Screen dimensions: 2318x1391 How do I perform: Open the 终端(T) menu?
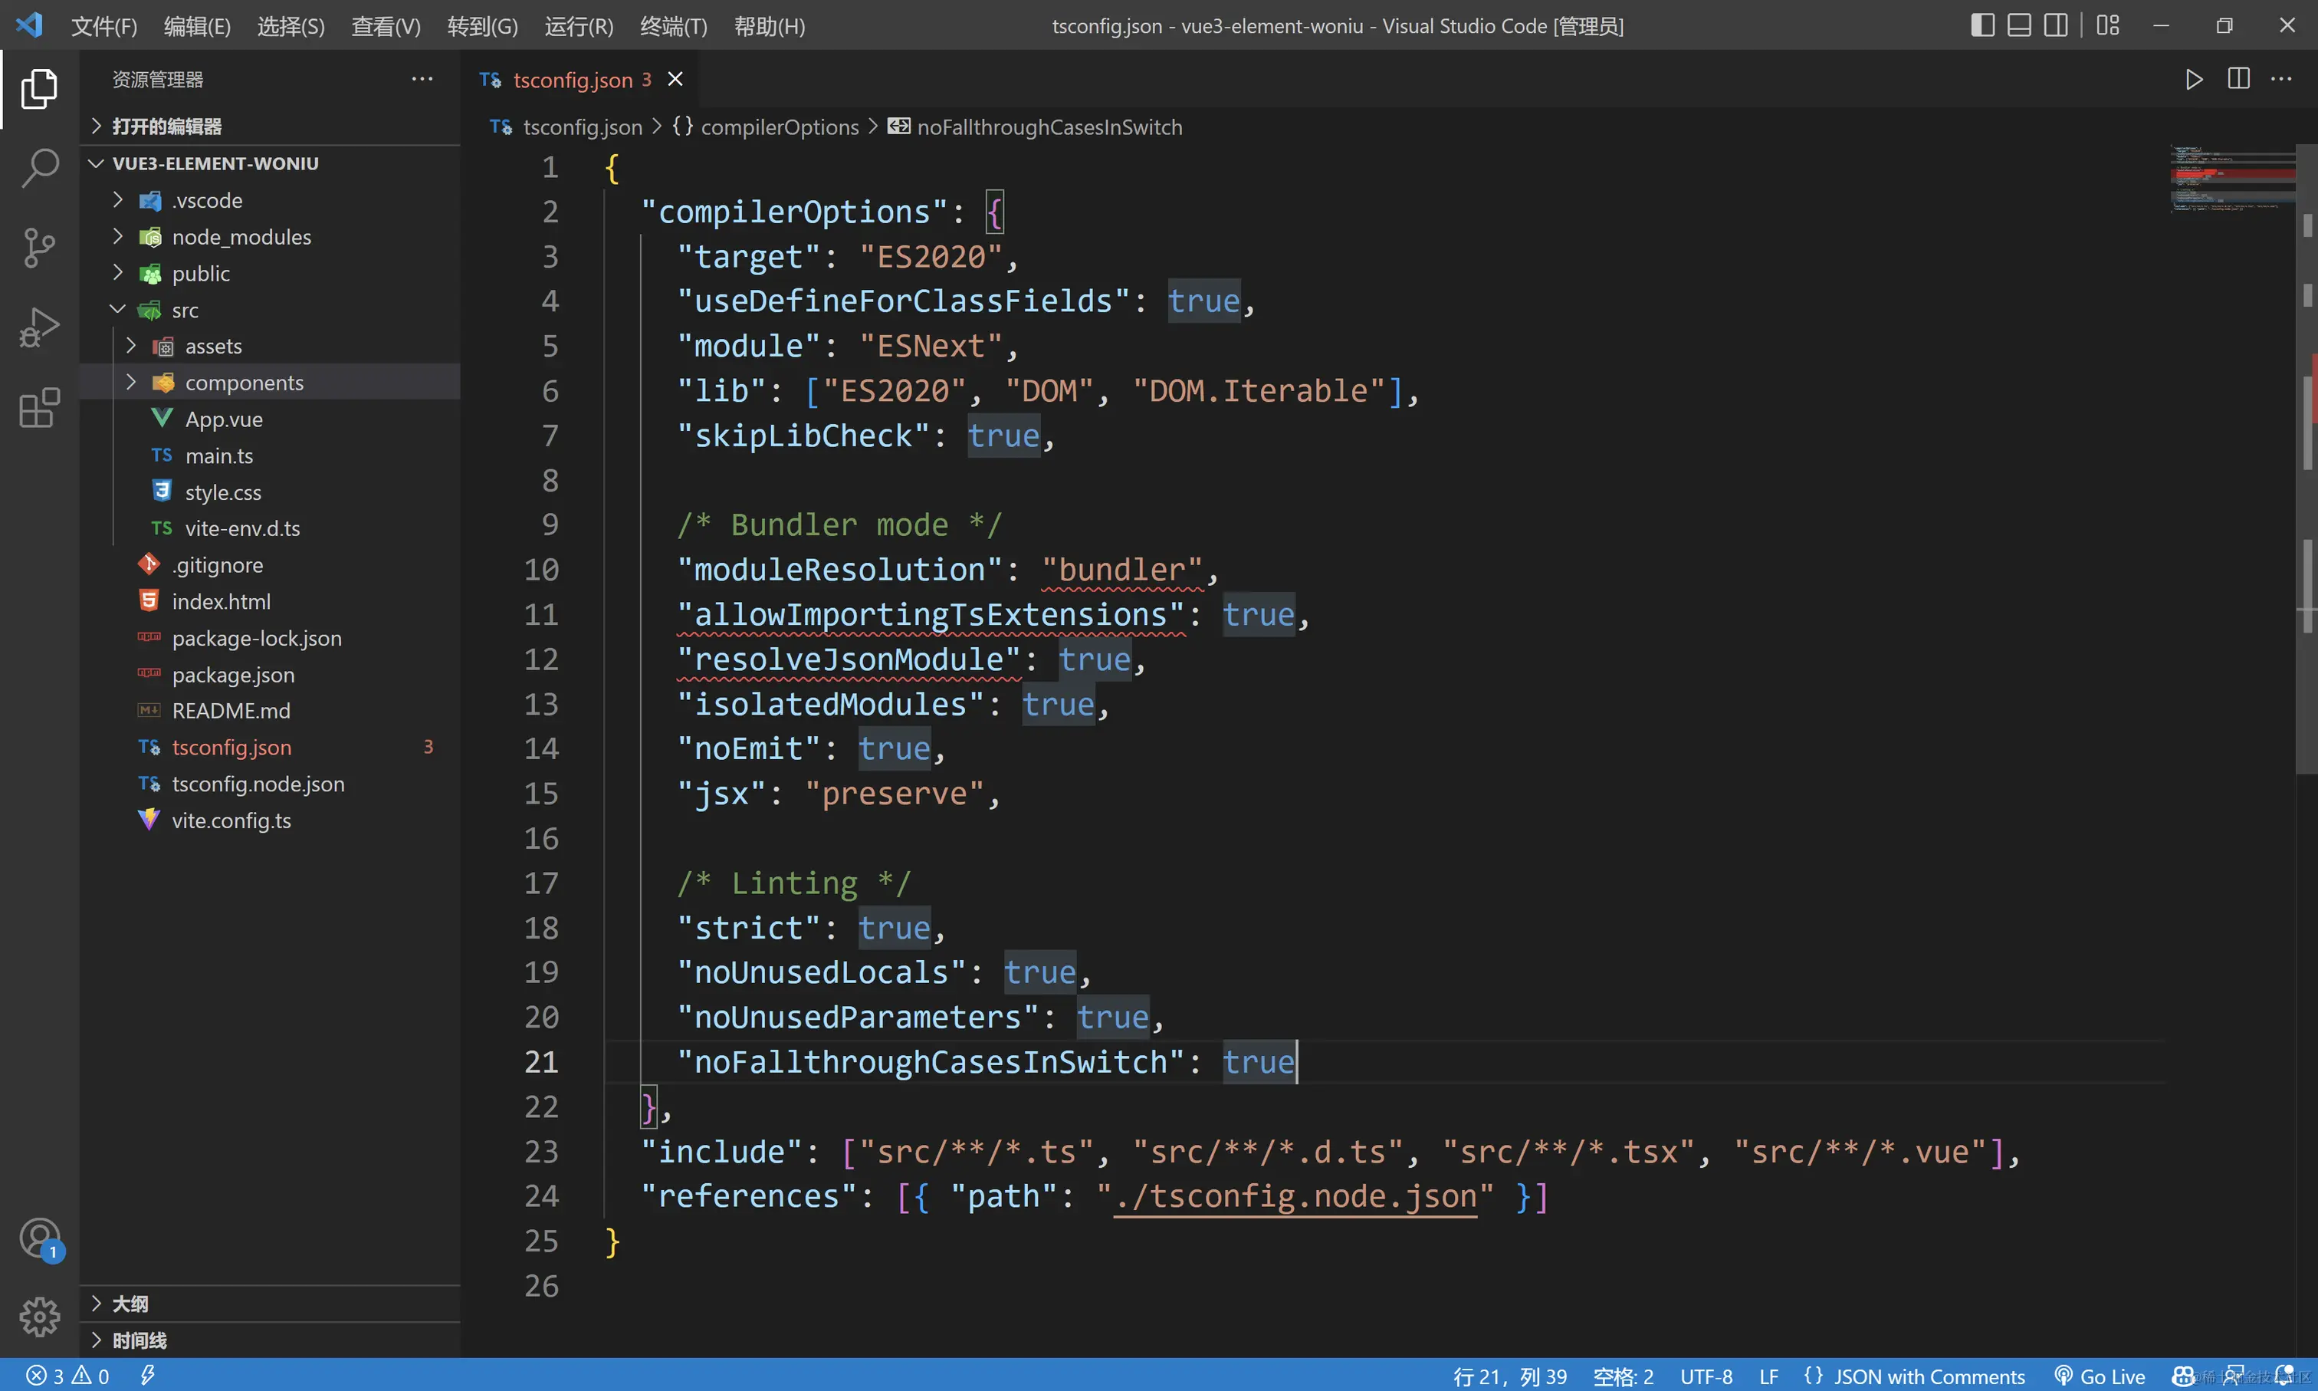tap(673, 26)
